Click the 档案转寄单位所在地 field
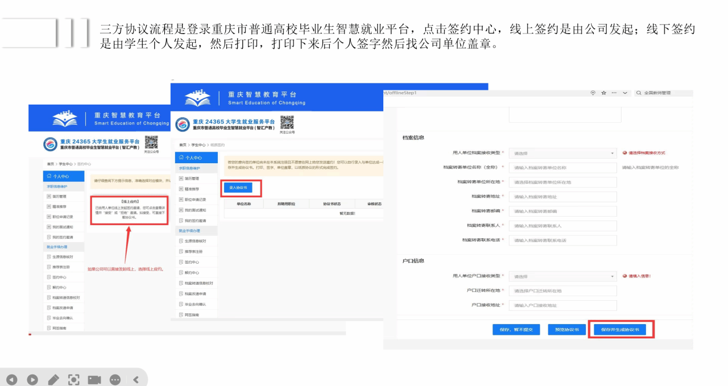Image resolution: width=728 pixels, height=386 pixels. [x=563, y=182]
